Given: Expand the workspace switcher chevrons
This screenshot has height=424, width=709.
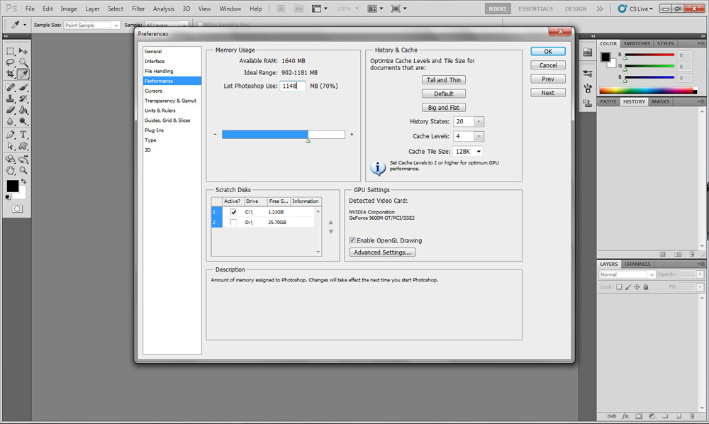Looking at the screenshot, I should click(600, 9).
